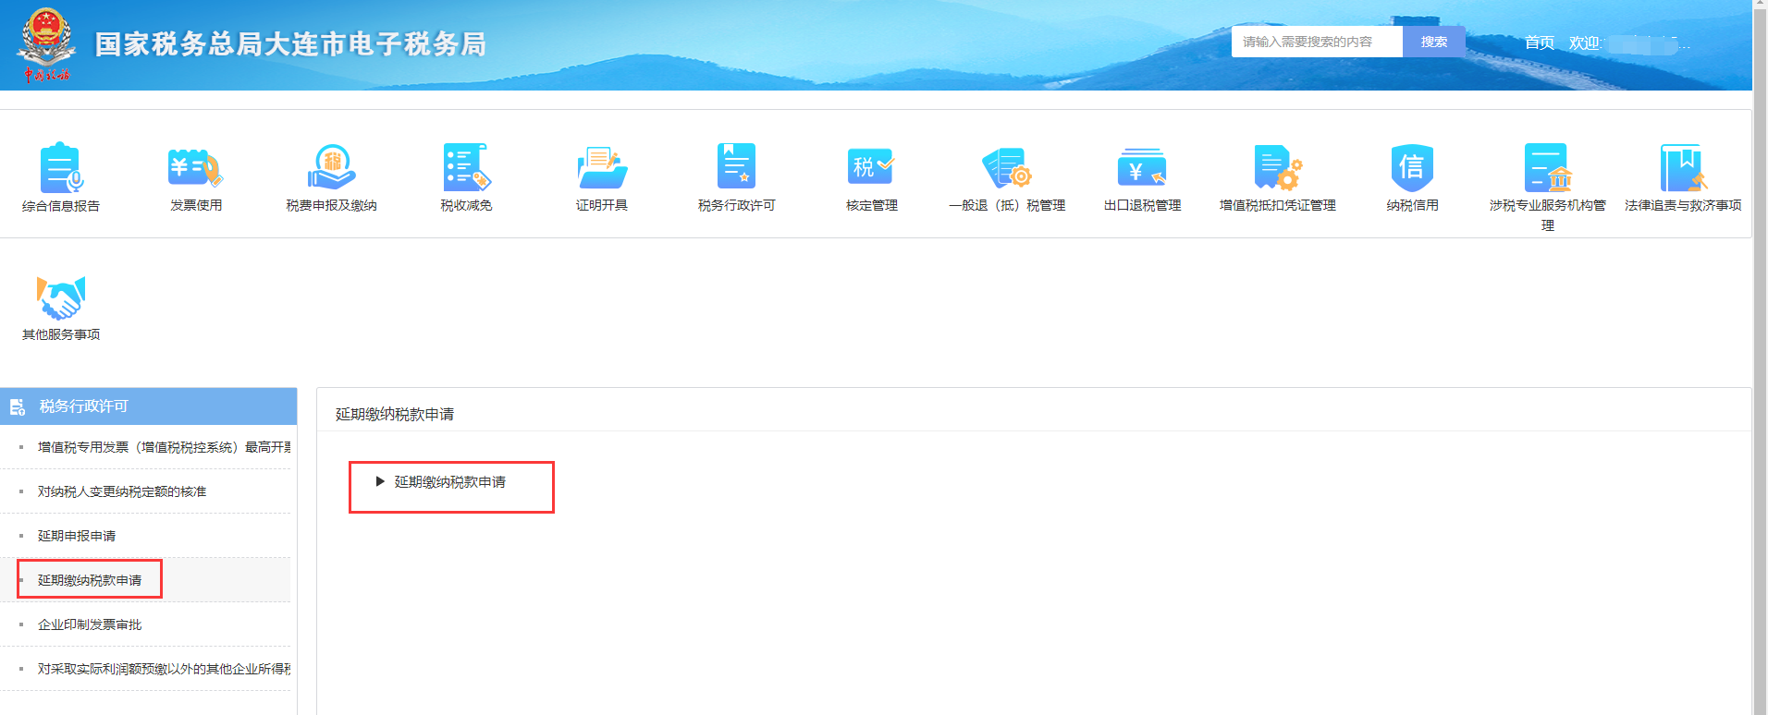Image resolution: width=1768 pixels, height=715 pixels.
Task: Select 延期缴纳税款申请 in sidebar
Action: pyautogui.click(x=90, y=580)
